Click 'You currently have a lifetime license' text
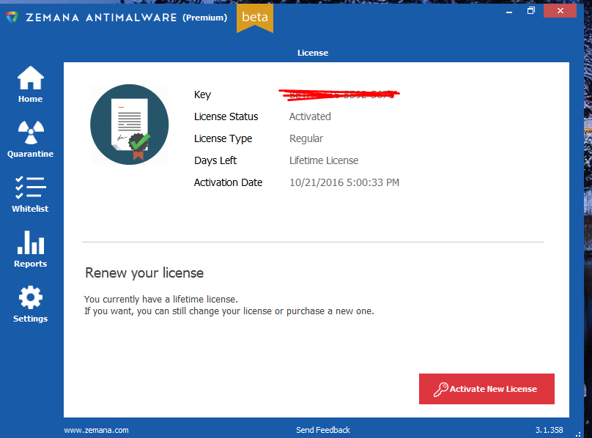Screen dimensions: 592x438 [x=161, y=300]
